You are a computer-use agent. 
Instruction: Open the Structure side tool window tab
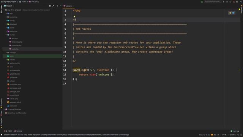pyautogui.click(x=2, y=103)
